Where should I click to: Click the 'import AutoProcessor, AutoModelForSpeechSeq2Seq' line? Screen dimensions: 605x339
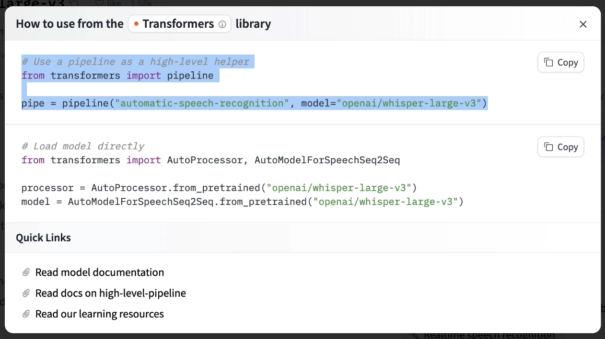coord(211,160)
